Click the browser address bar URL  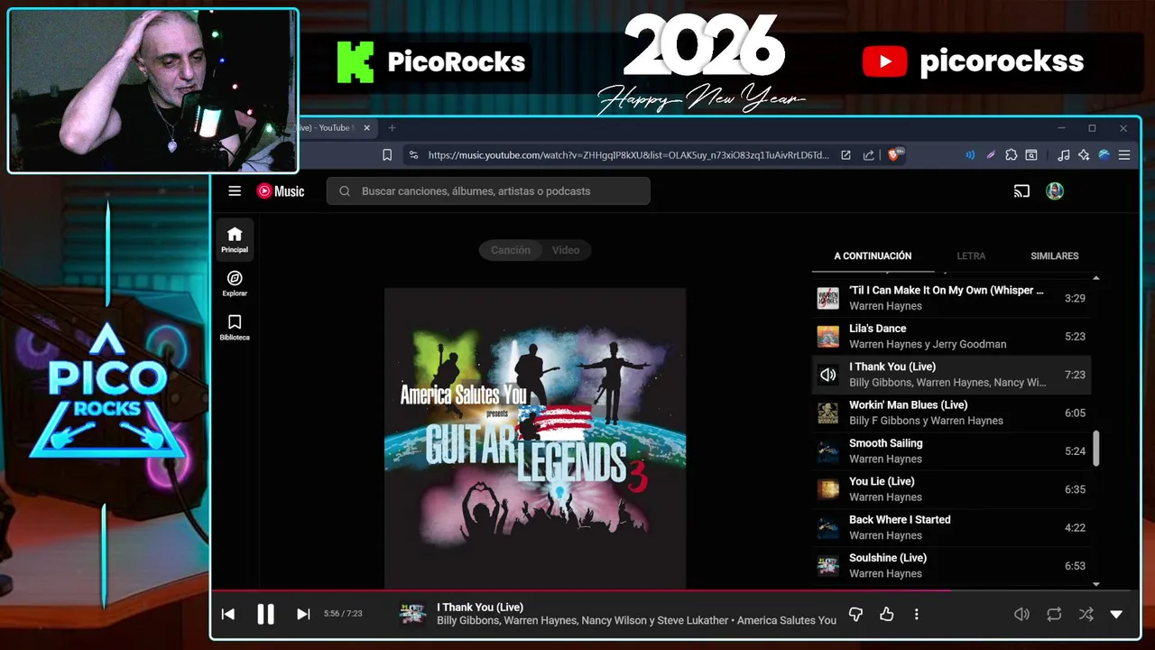pyautogui.click(x=628, y=155)
